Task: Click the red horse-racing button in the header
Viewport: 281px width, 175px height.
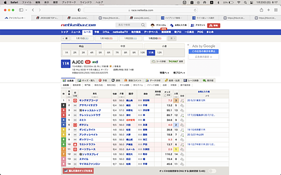Action: point(213,25)
